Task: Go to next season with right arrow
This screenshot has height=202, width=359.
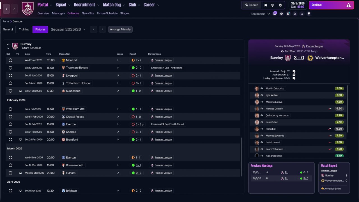Action: point(102,29)
